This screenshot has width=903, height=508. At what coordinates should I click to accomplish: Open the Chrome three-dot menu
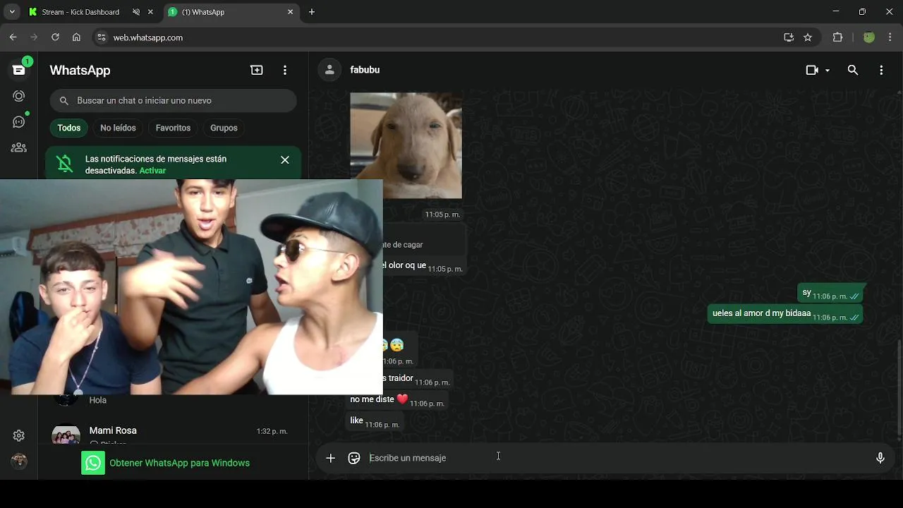(890, 37)
